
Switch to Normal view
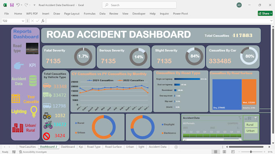coord(216,152)
